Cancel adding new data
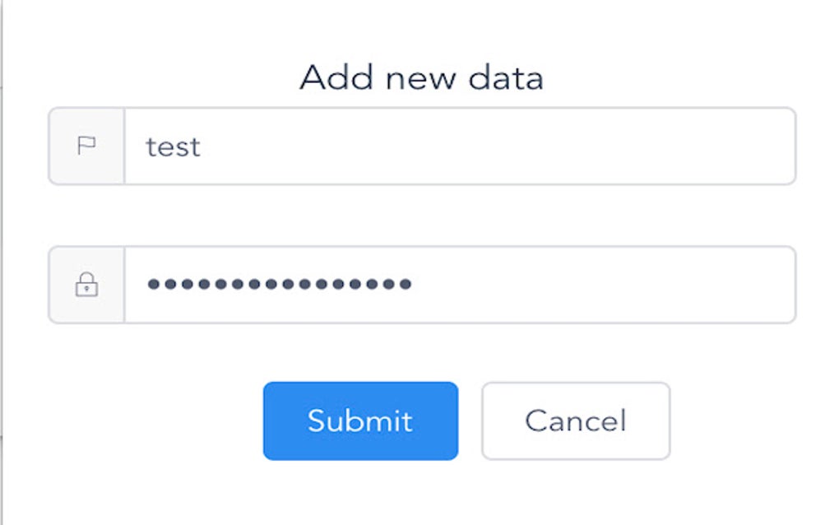Viewport: 839px width, 525px height. click(x=576, y=420)
